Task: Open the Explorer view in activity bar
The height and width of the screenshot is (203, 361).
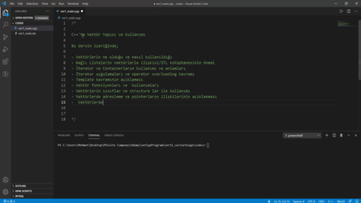Action: pyautogui.click(x=5, y=12)
